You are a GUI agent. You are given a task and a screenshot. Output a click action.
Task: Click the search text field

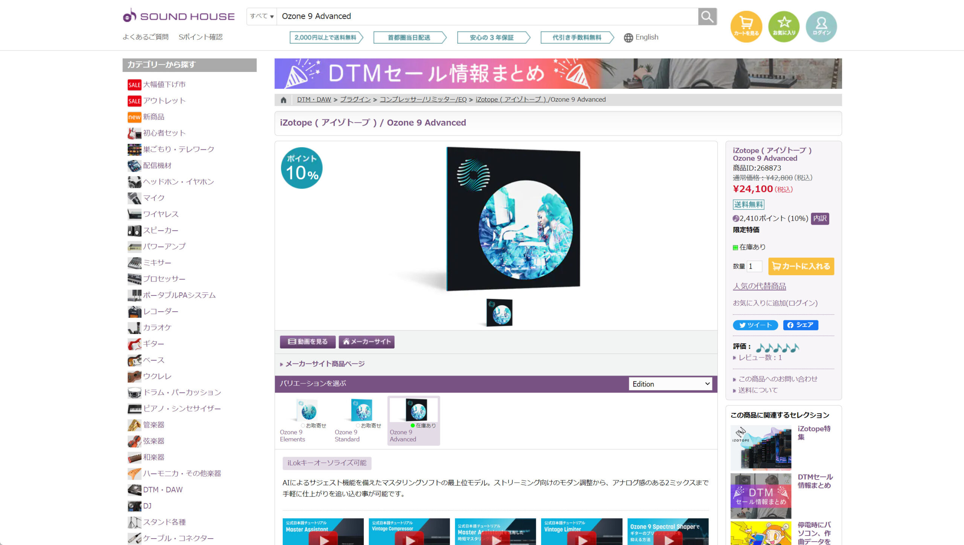(487, 16)
